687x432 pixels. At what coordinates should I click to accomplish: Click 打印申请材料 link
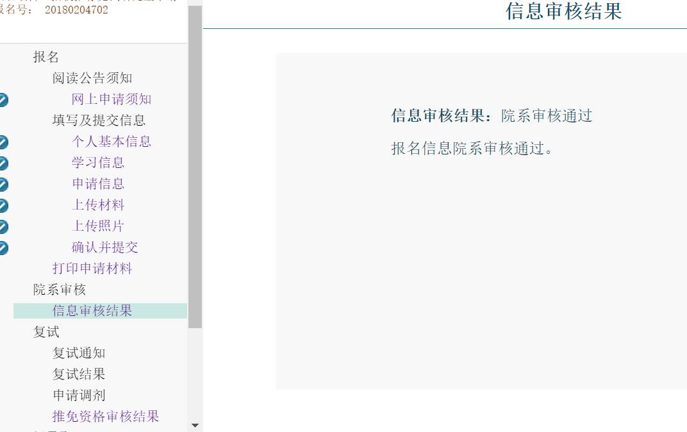92,269
